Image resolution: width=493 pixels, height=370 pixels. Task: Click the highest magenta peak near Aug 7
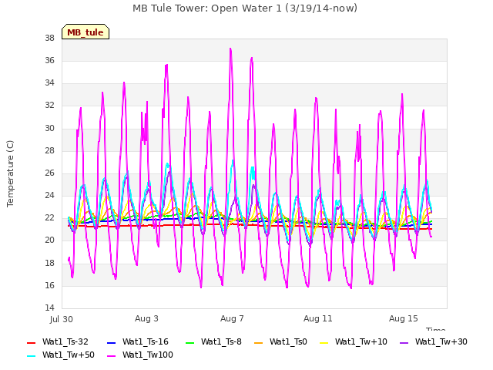230,49
